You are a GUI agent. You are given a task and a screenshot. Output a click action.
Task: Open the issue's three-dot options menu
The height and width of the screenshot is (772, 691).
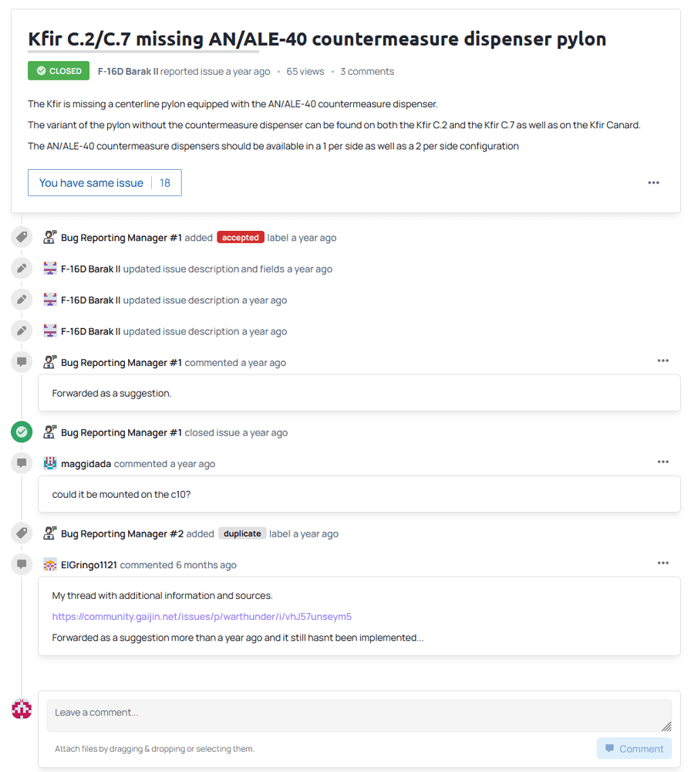coord(654,183)
